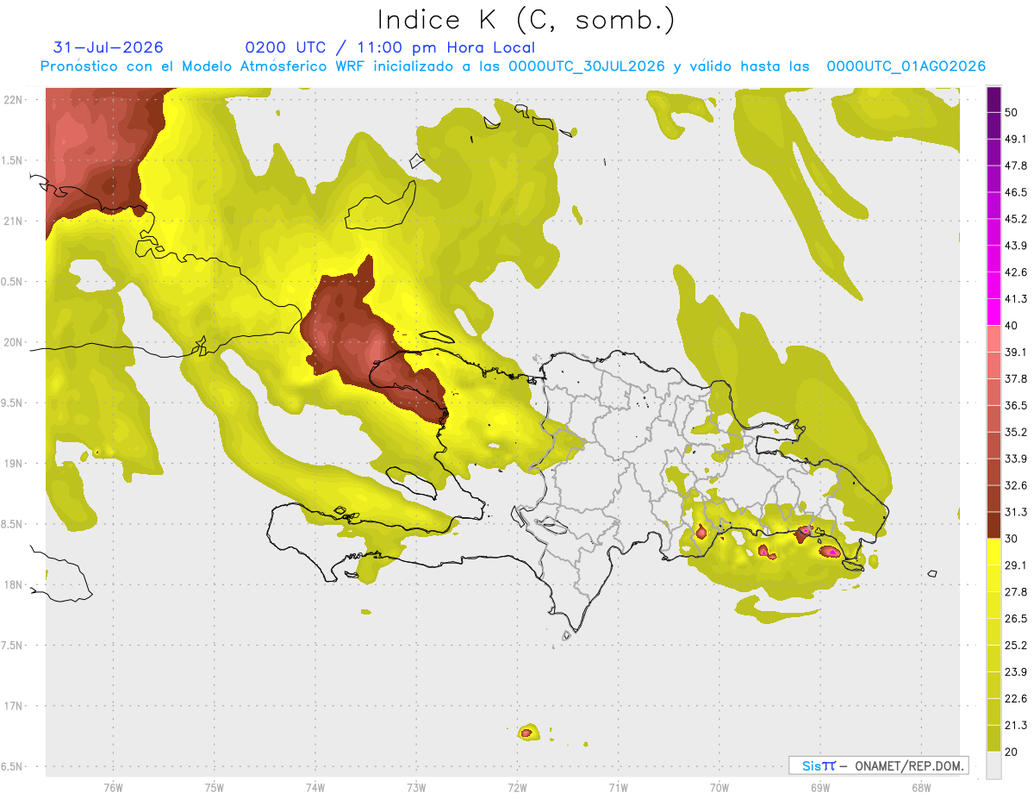This screenshot has width=1034, height=799.
Task: Pick the bright yellow swatch between 29.1 and 30
Action: tap(994, 552)
